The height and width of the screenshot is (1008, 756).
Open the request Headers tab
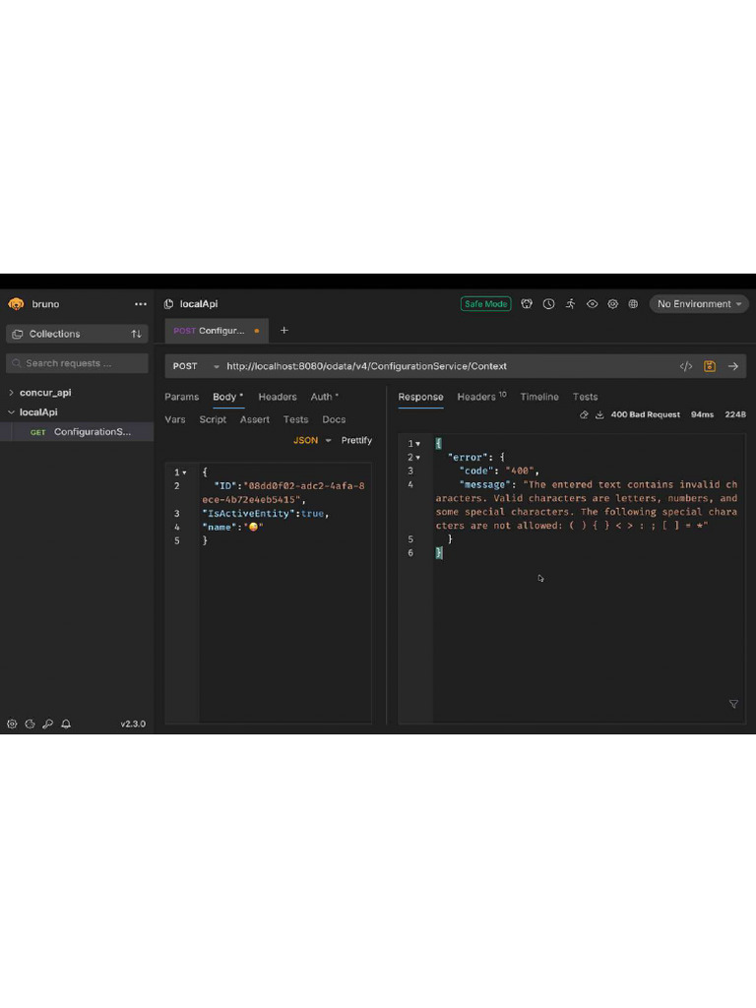coord(278,397)
